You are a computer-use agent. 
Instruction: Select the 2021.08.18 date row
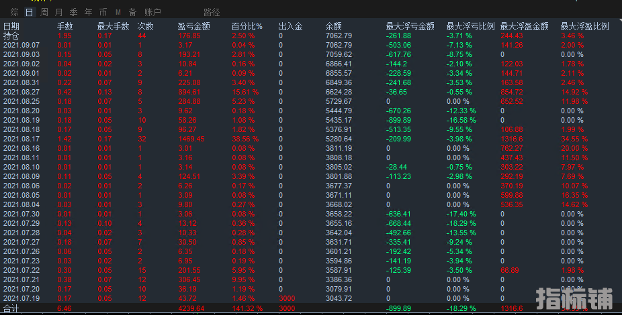[x=21, y=130]
